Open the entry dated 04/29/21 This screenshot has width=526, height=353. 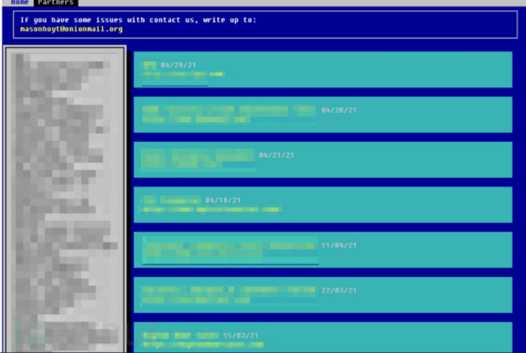322,69
